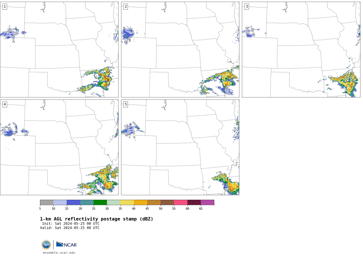
Task: Click the NSF logo
Action: pos(46,245)
